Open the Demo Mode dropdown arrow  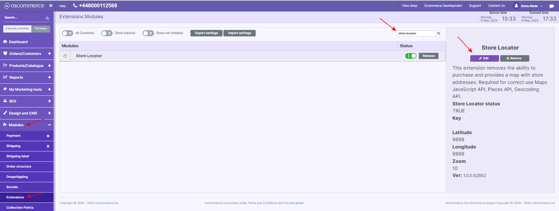(541, 6)
